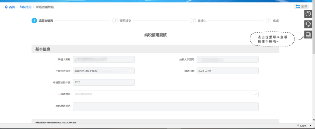The height and width of the screenshot is (129, 315).
Task: Go to 首页 in the breadcrumb
Action: (x=12, y=7)
